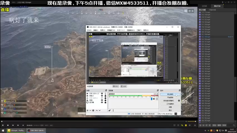Click 启动虚拟摄像机 button
237x133 pixels.
169,100
